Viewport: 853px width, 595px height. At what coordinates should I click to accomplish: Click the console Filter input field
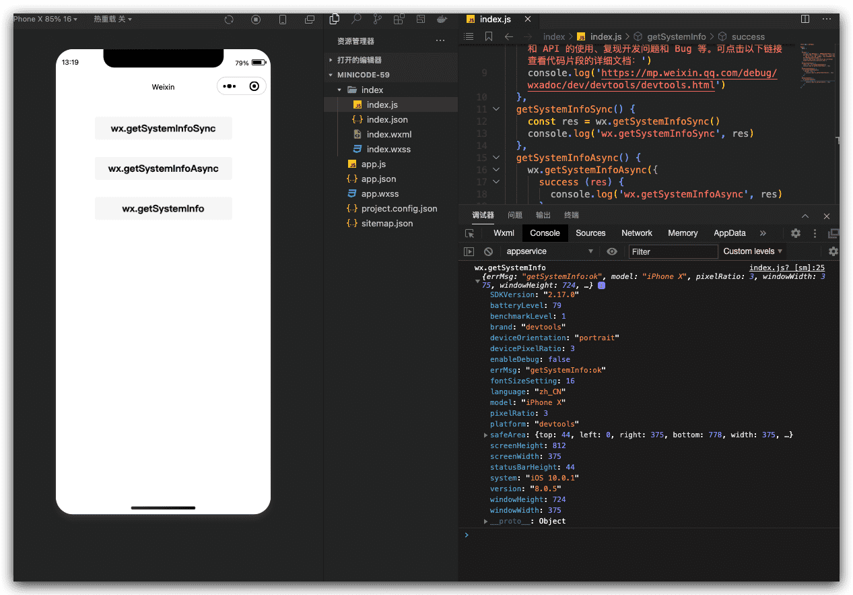coord(673,251)
